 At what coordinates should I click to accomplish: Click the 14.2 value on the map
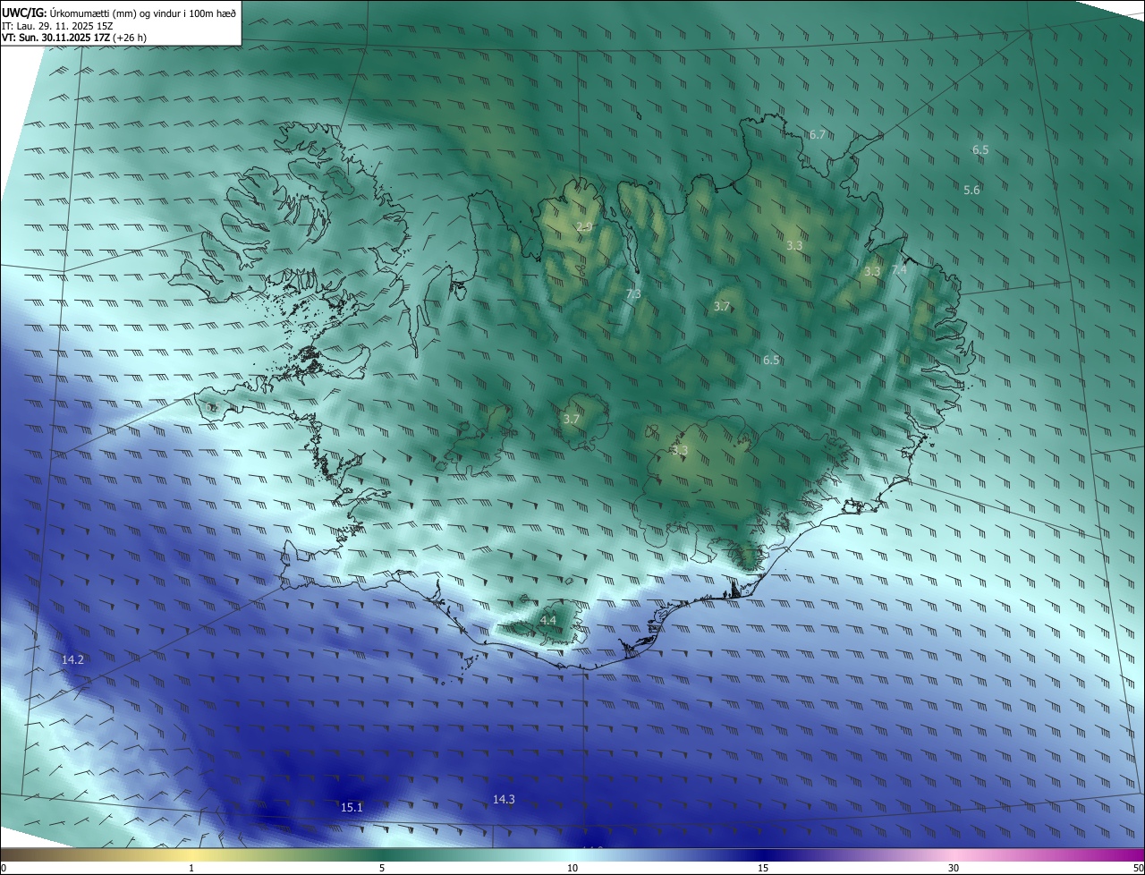click(72, 659)
